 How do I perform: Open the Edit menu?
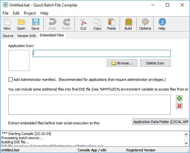tap(16, 13)
